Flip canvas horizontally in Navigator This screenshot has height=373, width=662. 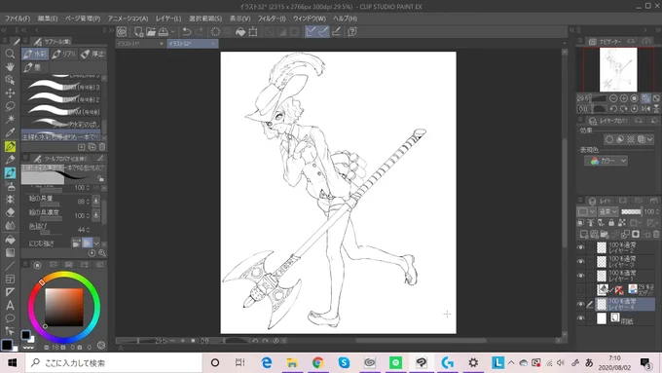click(x=645, y=108)
